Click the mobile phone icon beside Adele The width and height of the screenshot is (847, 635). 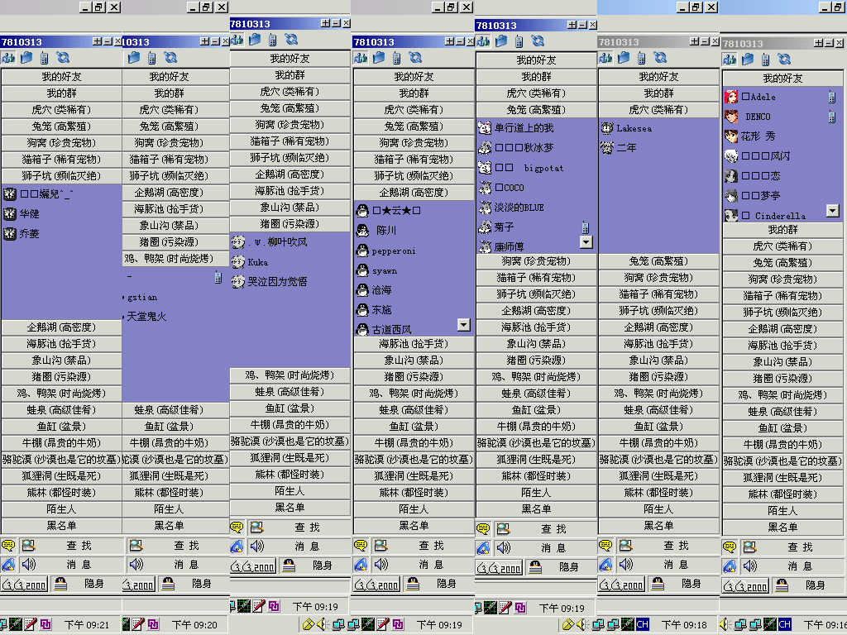(830, 97)
